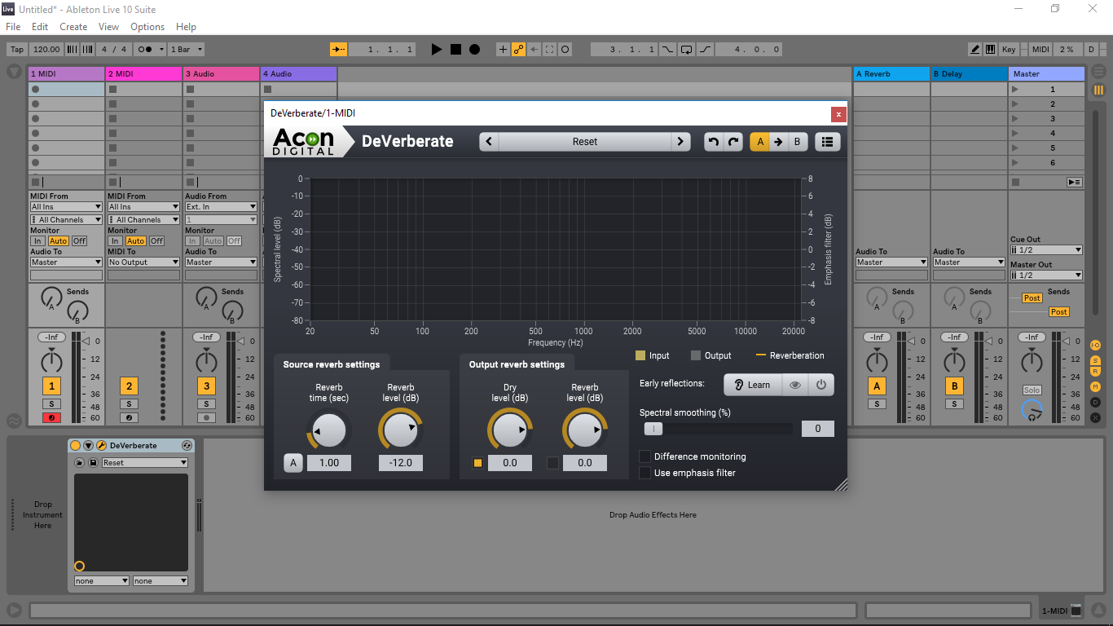The width and height of the screenshot is (1113, 626).
Task: Open the quantization 1 Bar dropdown
Action: 186,50
